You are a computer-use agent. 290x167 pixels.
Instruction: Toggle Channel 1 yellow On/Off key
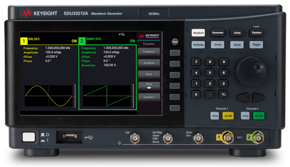point(228,116)
